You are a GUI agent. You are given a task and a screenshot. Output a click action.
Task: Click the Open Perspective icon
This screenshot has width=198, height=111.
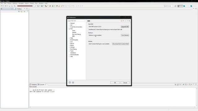pos(175,6)
